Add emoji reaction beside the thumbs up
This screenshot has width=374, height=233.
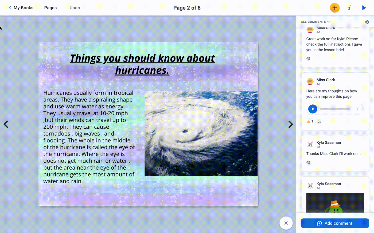pos(320,121)
